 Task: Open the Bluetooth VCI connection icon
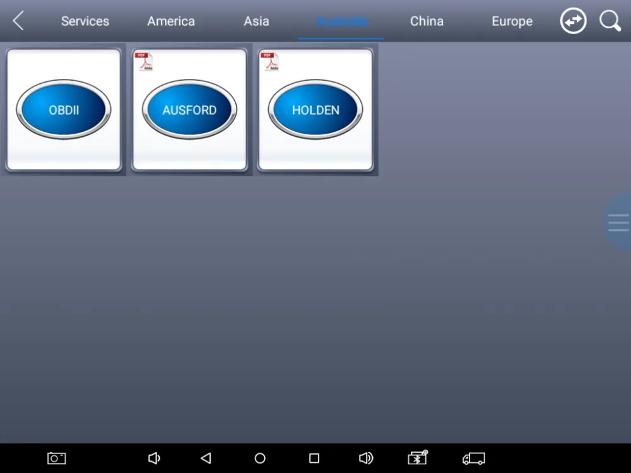point(418,458)
